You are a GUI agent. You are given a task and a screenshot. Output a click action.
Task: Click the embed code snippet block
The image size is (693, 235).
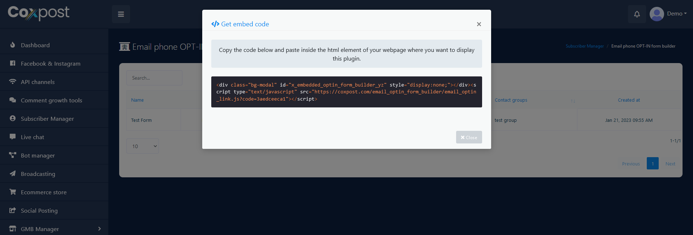click(347, 92)
